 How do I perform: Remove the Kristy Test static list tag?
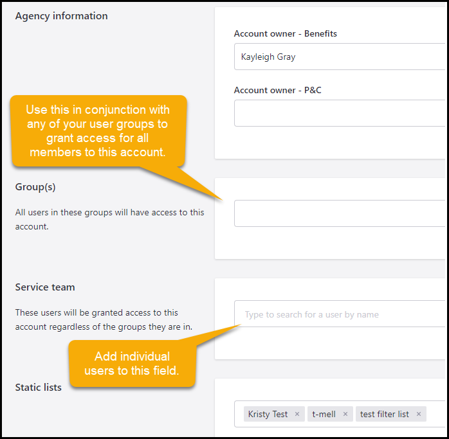(297, 414)
